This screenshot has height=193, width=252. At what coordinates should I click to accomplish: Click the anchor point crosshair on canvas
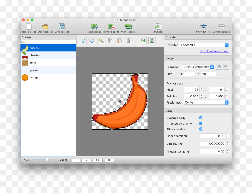[120, 101]
